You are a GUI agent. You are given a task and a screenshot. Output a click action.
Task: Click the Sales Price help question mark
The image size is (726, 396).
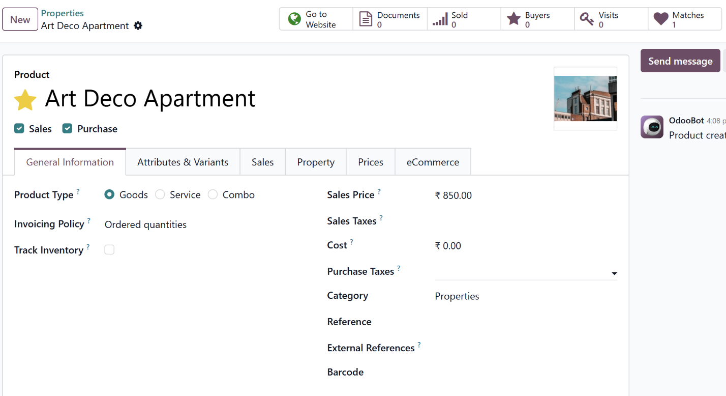(379, 191)
